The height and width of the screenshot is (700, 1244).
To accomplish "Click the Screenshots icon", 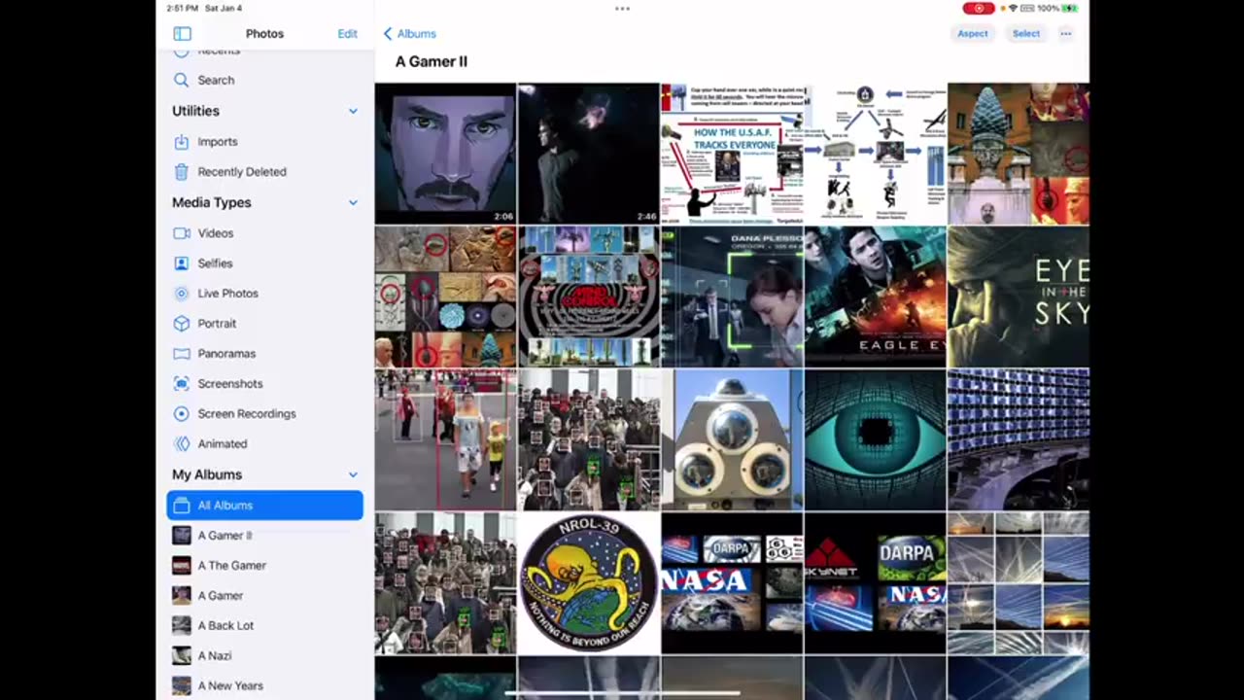I will click(181, 383).
